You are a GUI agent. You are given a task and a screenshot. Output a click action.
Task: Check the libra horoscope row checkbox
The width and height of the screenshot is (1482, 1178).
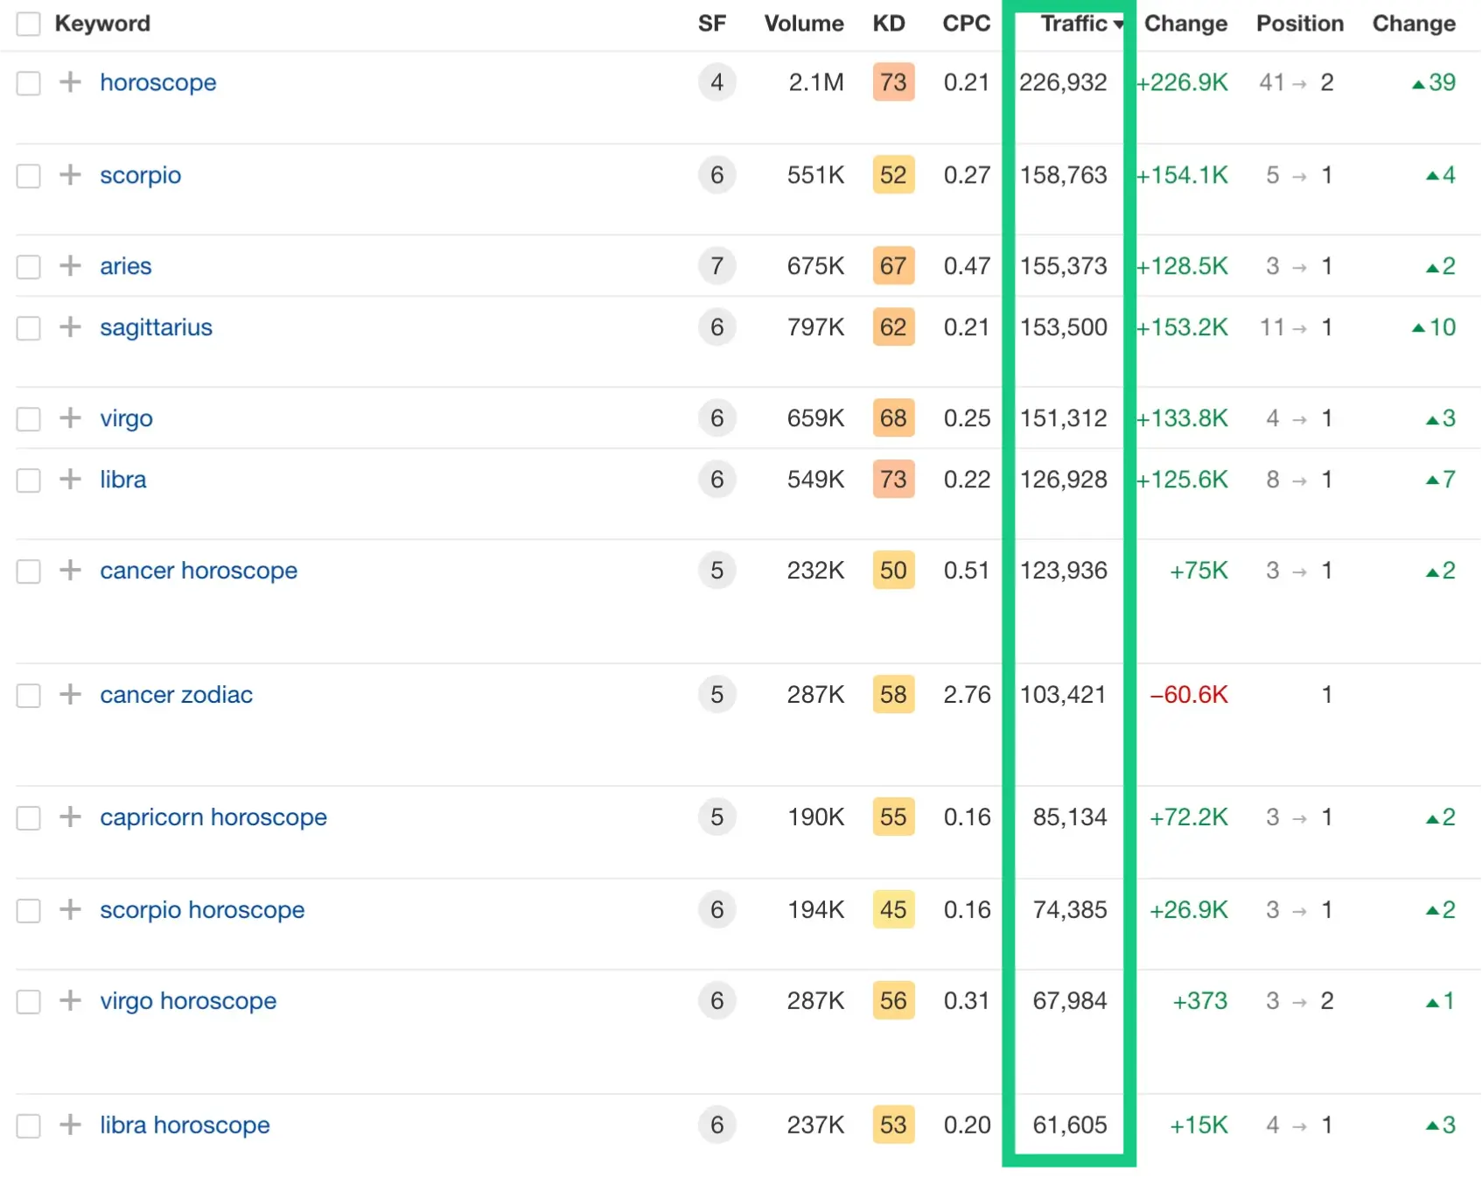pos(29,1126)
